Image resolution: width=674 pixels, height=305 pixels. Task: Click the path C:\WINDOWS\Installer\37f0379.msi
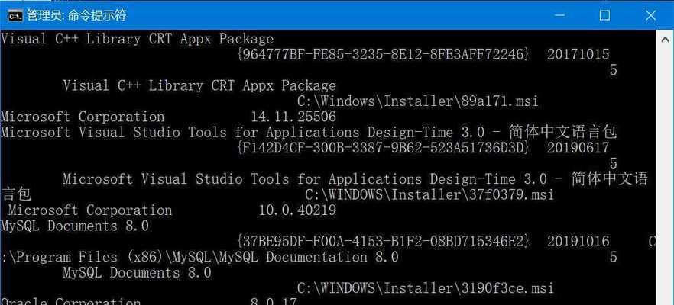(429, 194)
